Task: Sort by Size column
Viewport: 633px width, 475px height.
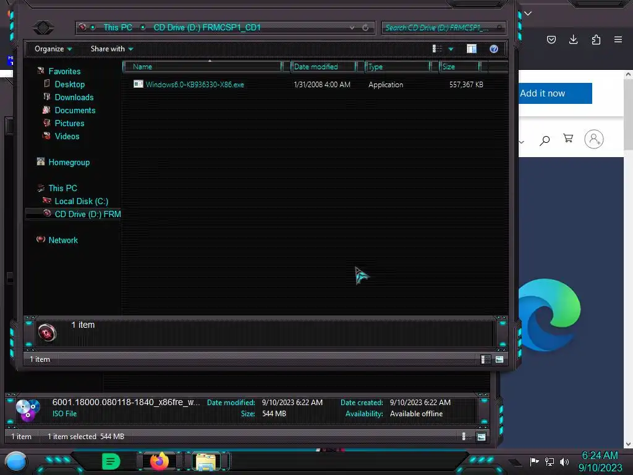Action: (459, 67)
